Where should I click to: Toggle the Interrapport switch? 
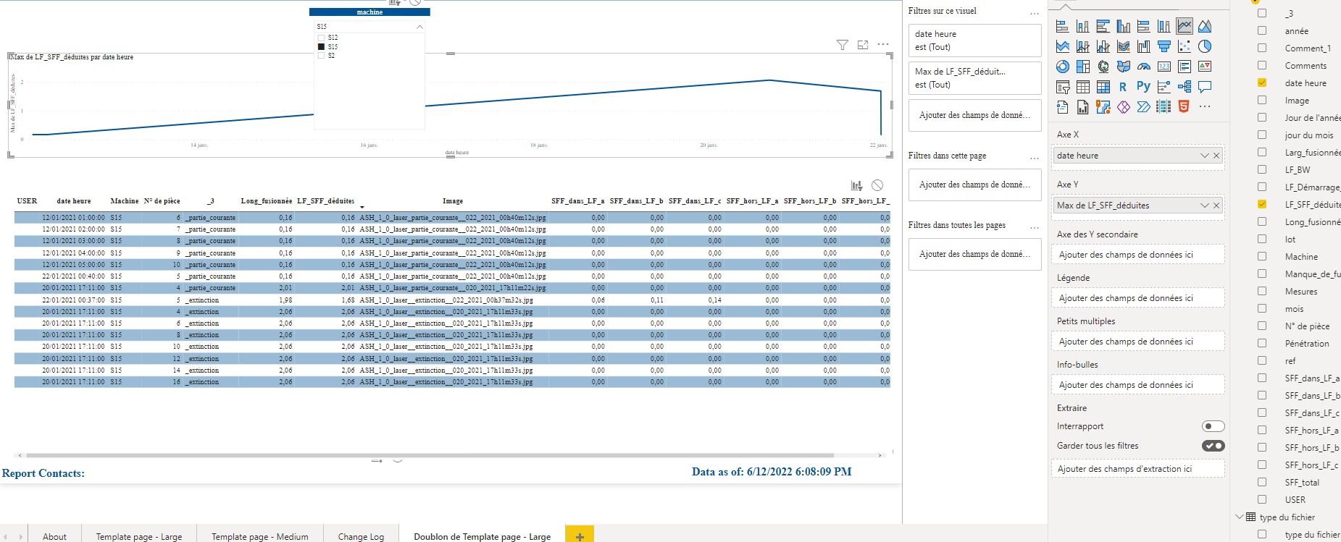(x=1213, y=426)
